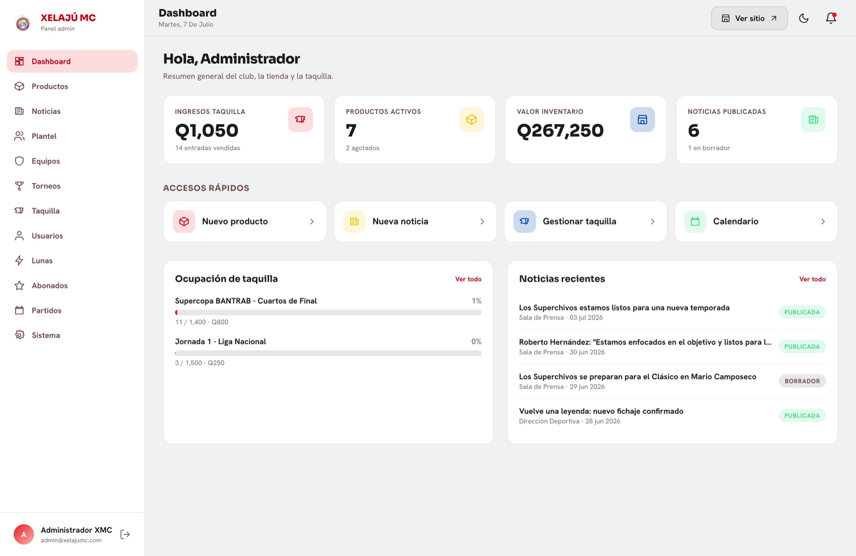Viewport: 856px width, 556px height.
Task: Click the Productos box icon in sidebar
Action: point(19,86)
